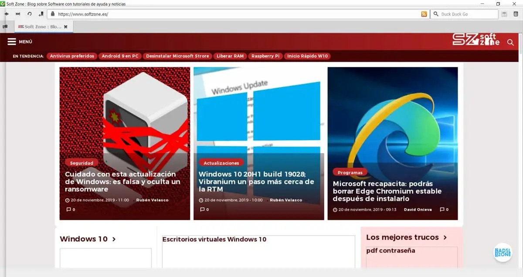The image size is (523, 277).
Task: Open the site hamburger MENÚ icon
Action: (12, 42)
